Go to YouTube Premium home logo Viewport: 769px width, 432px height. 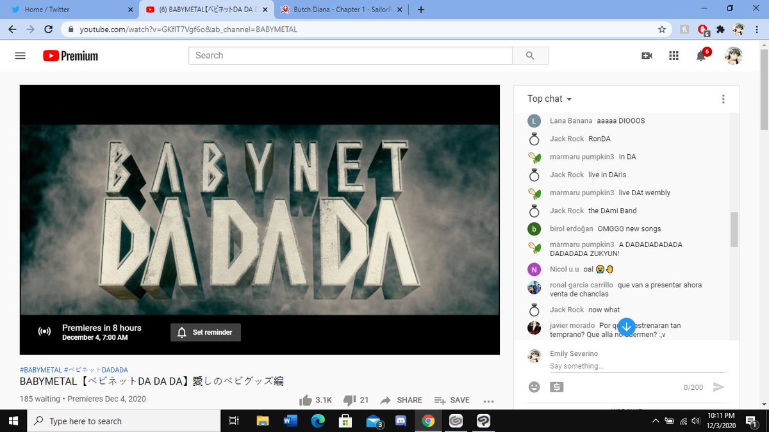tap(70, 56)
